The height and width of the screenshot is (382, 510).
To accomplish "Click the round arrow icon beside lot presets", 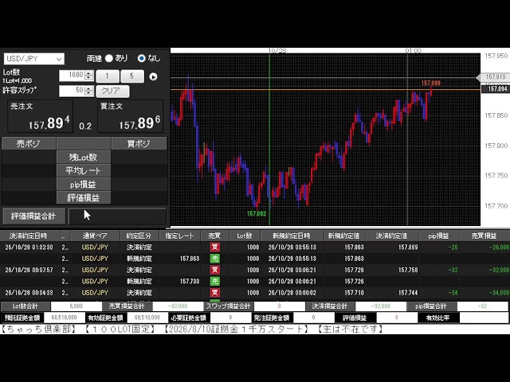I will click(x=153, y=76).
